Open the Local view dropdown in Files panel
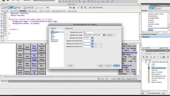 (163, 54)
